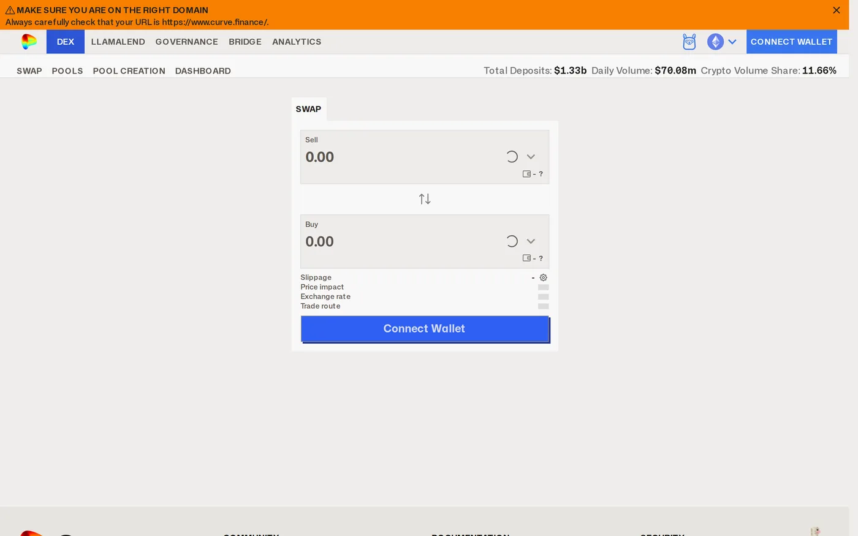The image size is (858, 536).
Task: Expand the network selector chevron
Action: [x=732, y=42]
